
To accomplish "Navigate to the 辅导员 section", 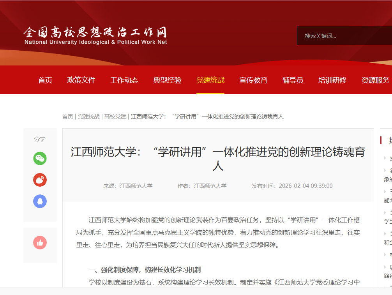I will 293,80.
